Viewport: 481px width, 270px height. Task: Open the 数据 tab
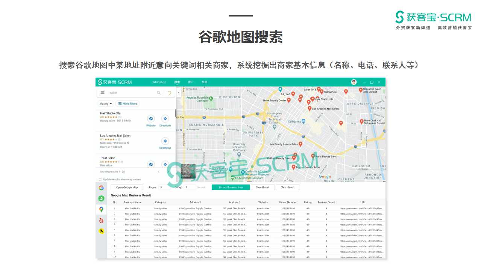204,82
